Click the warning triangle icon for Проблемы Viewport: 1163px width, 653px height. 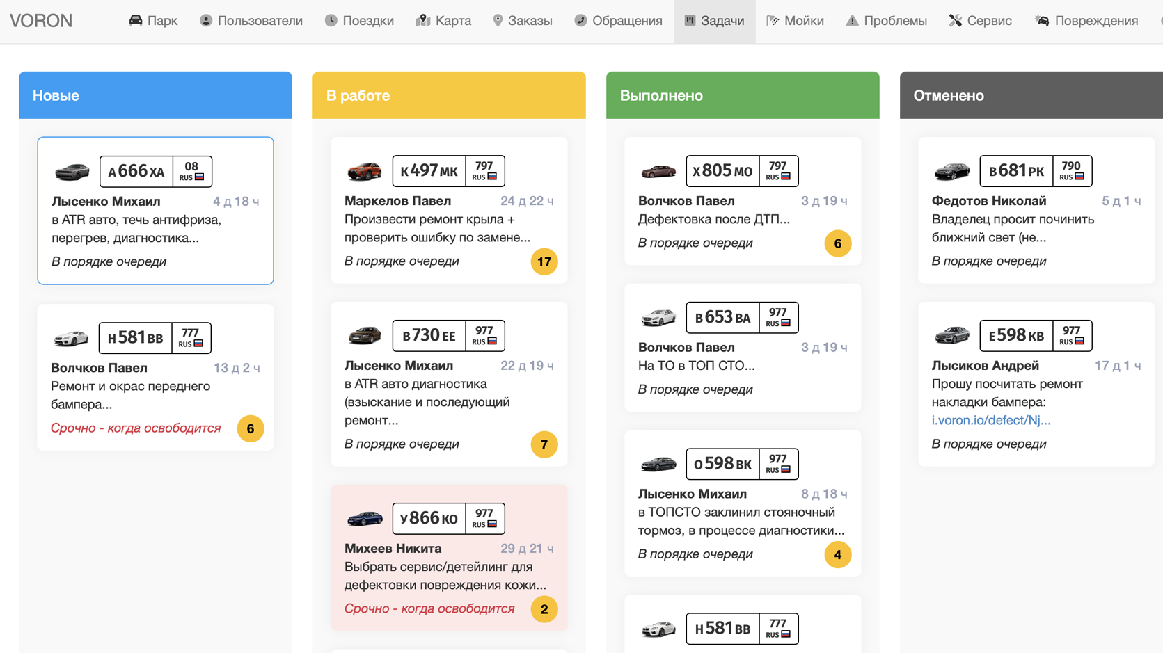[853, 20]
